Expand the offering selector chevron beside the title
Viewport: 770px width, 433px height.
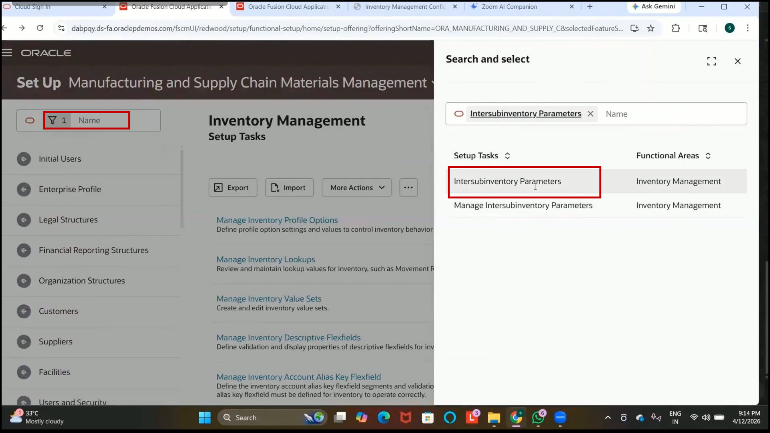pos(432,83)
